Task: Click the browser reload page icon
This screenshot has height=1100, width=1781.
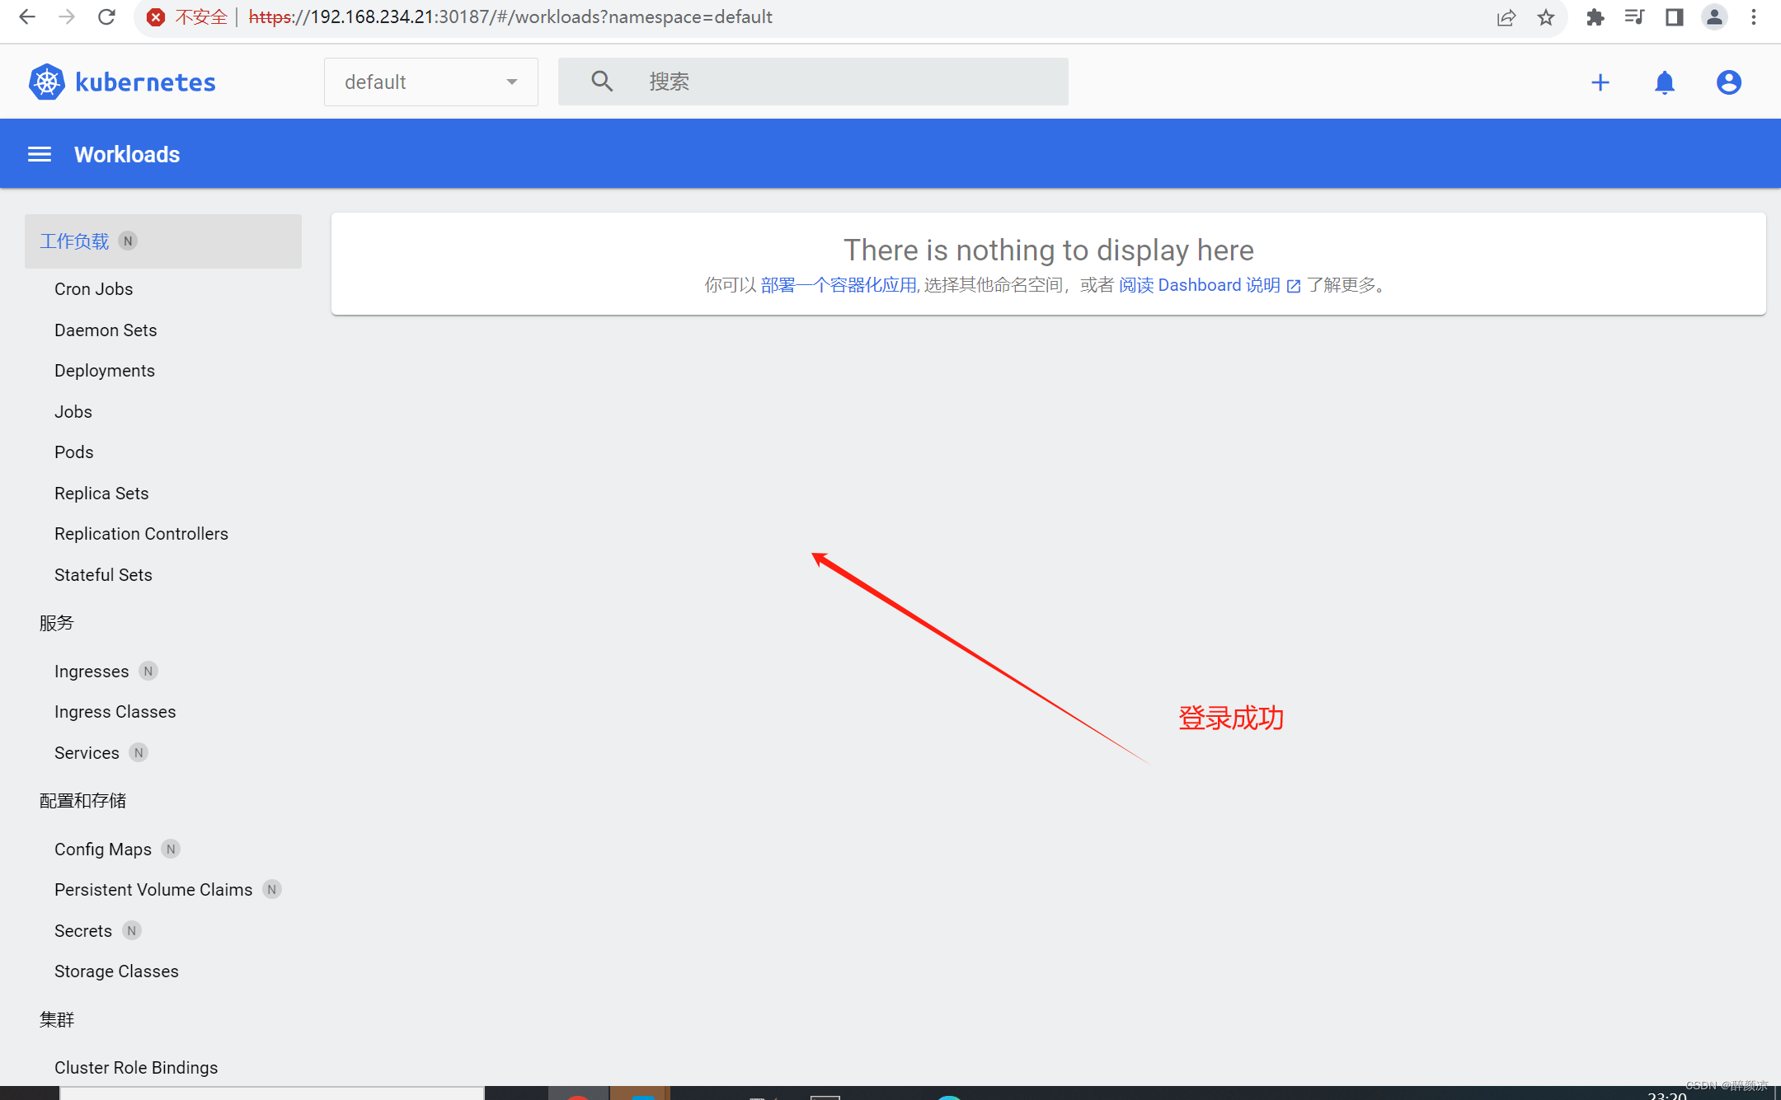Action: click(107, 16)
